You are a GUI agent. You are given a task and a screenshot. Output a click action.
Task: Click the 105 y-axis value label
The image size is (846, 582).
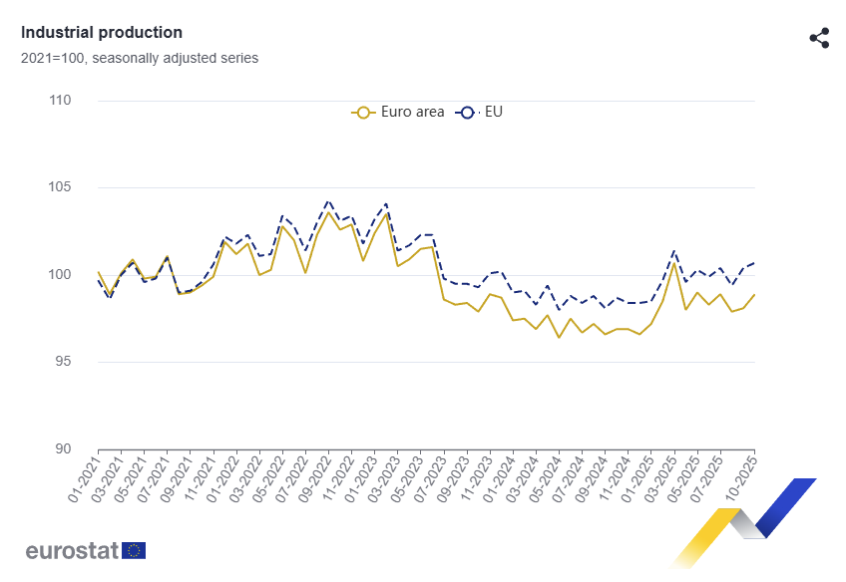[59, 187]
